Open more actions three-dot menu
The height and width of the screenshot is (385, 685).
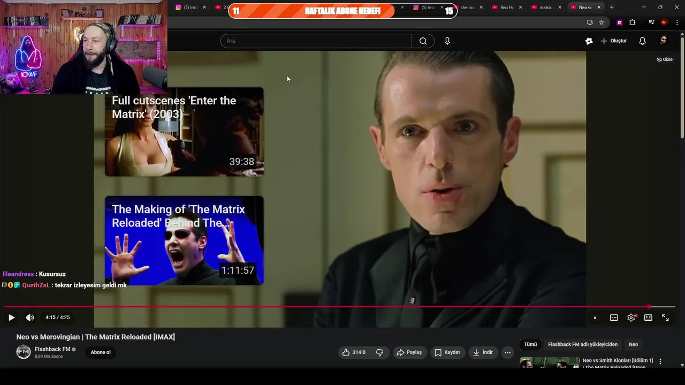[507, 352]
